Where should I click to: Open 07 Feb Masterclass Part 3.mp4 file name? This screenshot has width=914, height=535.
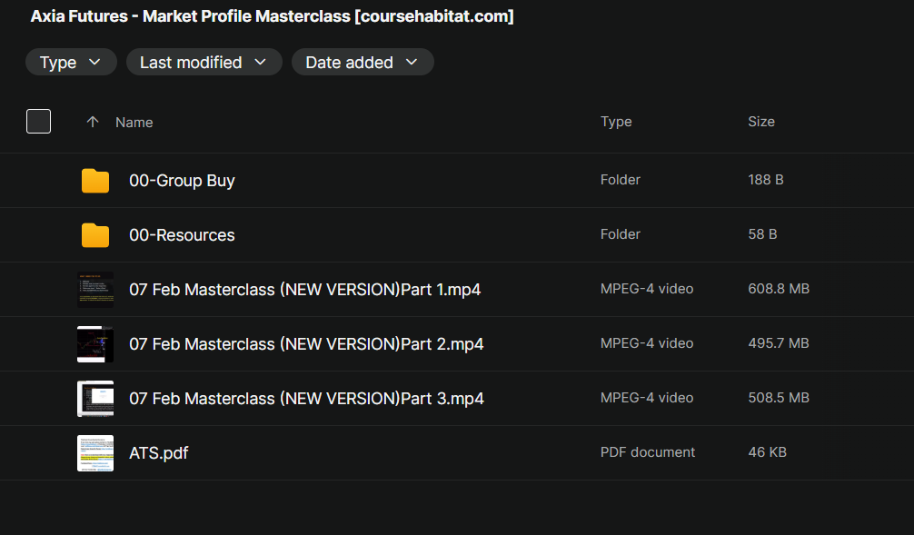(306, 399)
